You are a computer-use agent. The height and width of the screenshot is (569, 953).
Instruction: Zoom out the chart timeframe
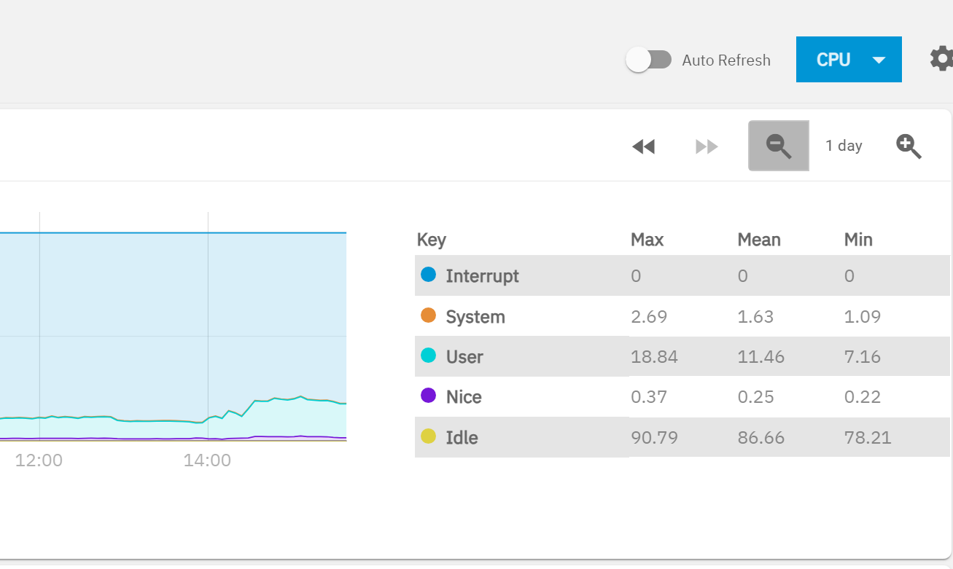[x=778, y=146]
